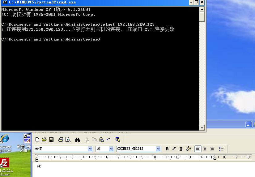This screenshot has width=255, height=177.
Task: Click the Undo arrow icon
Action: 108,140
